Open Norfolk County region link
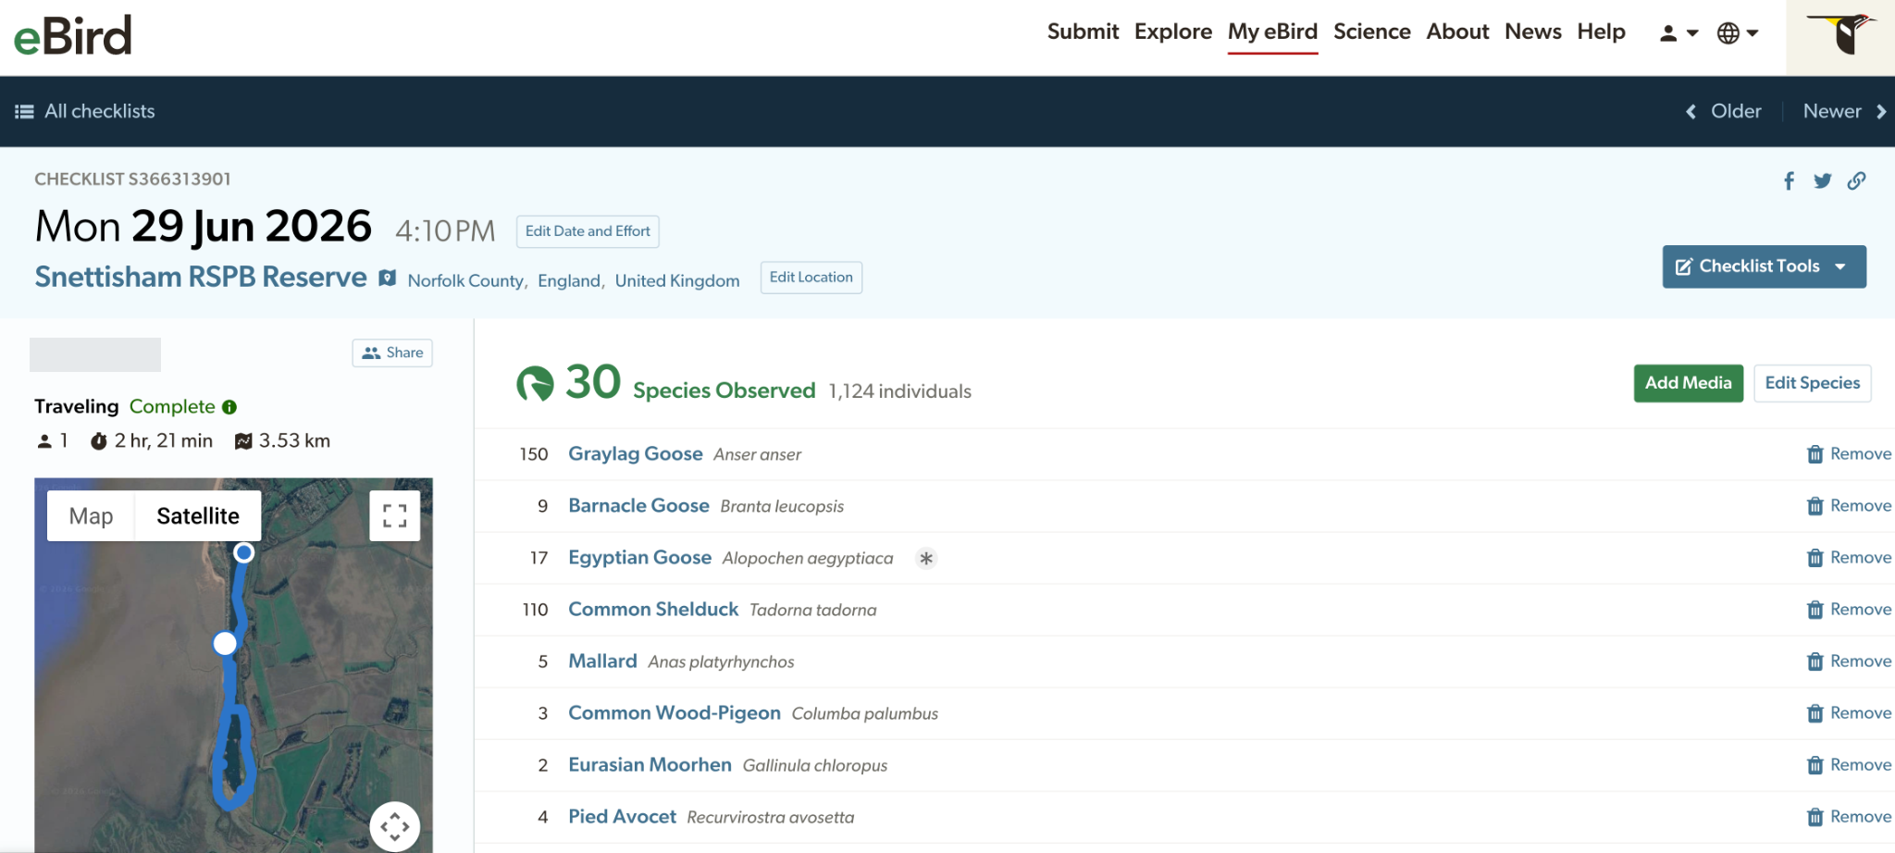The width and height of the screenshot is (1895, 853). tap(465, 280)
